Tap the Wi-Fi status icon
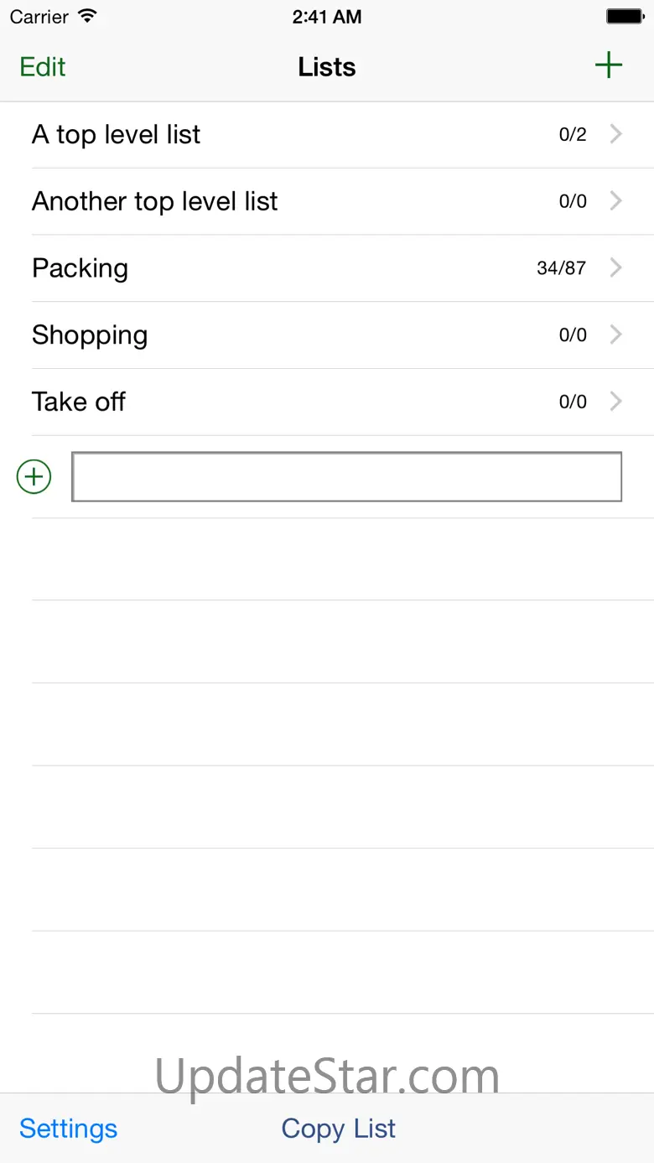This screenshot has width=654, height=1163. coord(86,17)
